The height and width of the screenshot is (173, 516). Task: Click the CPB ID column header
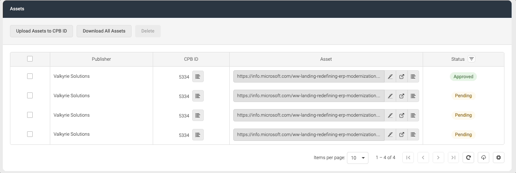coord(191,59)
